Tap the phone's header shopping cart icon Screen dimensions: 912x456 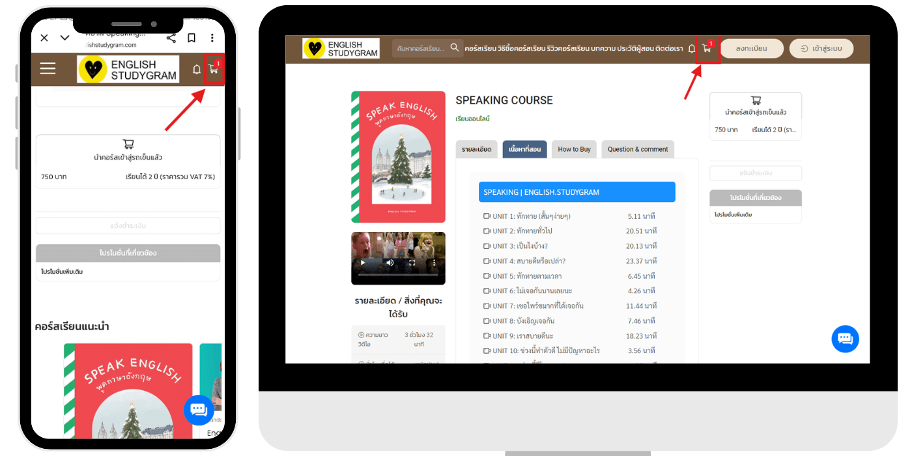213,69
